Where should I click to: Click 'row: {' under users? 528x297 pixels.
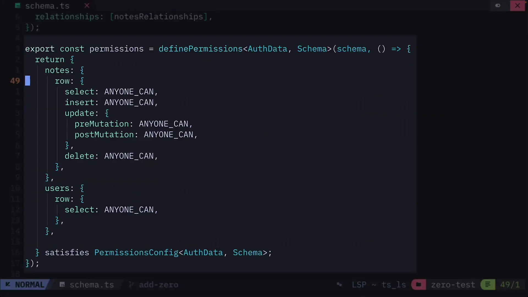point(70,199)
